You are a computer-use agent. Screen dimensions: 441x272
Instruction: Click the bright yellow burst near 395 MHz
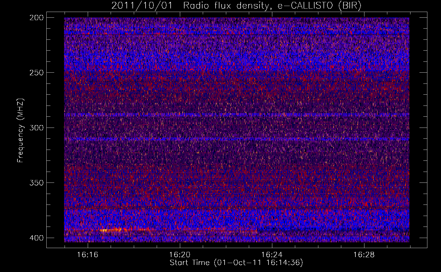pos(111,230)
